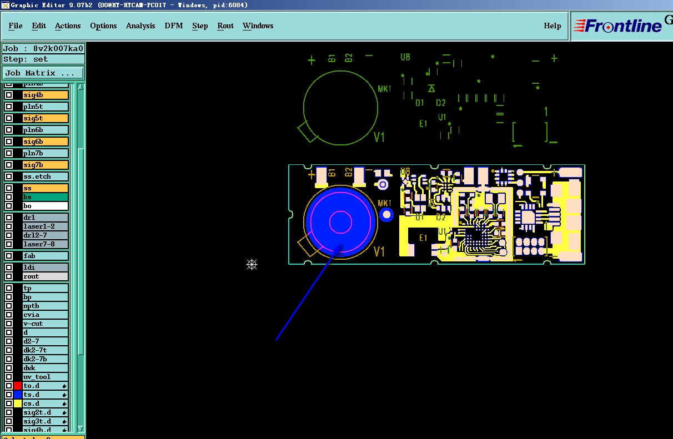Viewport: 673px width, 439px height.
Task: Click the pointer marker on cs.d row
Action: tap(64, 403)
